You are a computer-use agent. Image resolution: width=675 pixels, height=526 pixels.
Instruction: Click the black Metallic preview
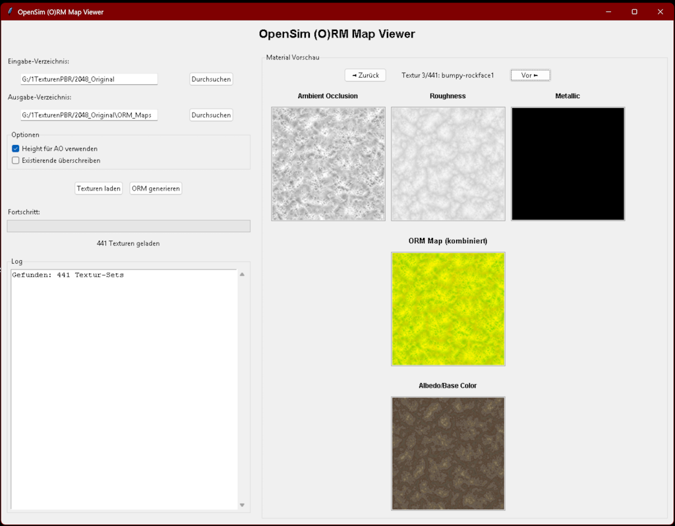click(x=568, y=163)
